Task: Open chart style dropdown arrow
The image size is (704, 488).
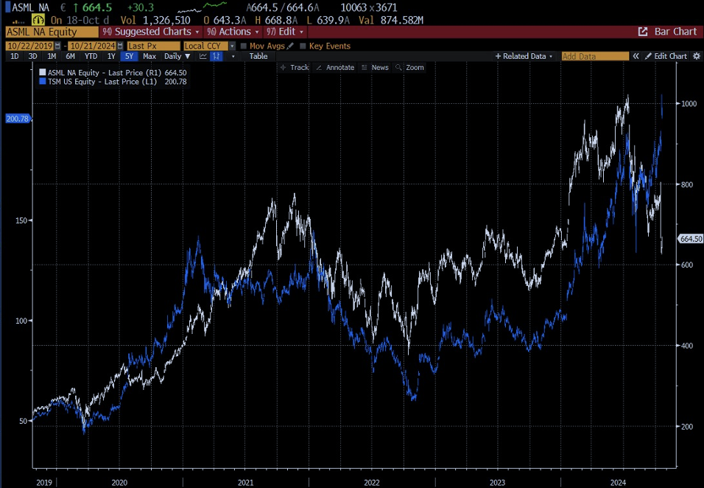Action: tap(233, 56)
